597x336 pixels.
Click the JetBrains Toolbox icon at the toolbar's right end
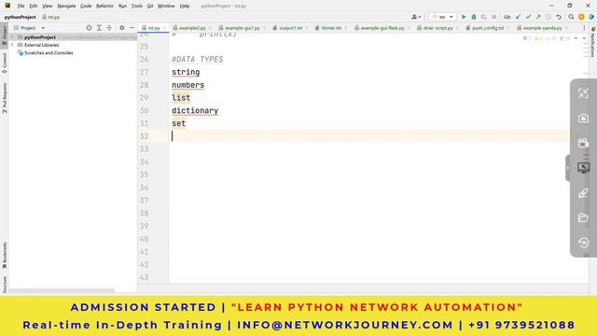[591, 17]
